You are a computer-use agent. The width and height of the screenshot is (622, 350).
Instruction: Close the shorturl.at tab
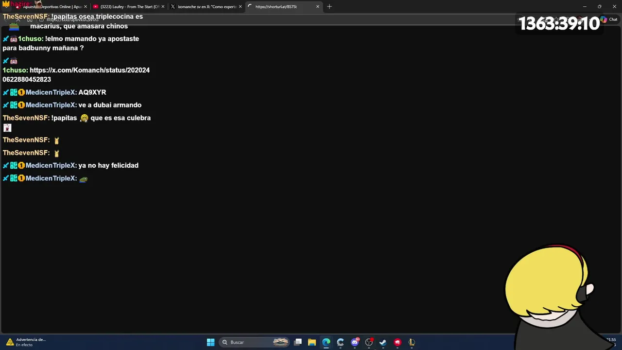pyautogui.click(x=318, y=7)
